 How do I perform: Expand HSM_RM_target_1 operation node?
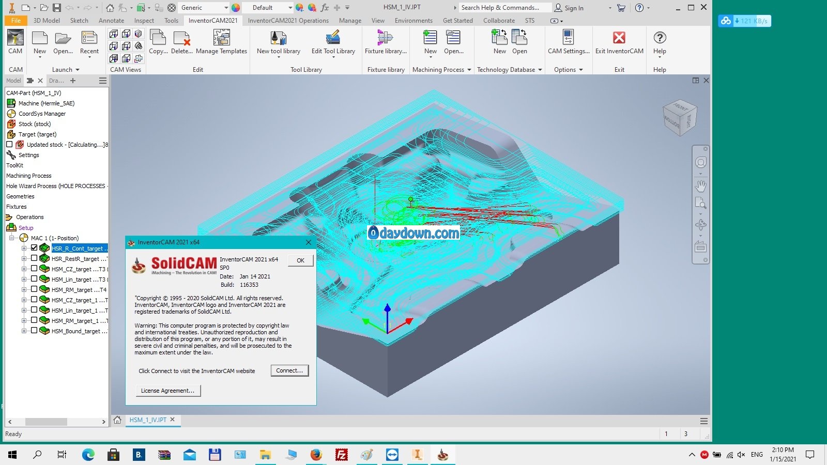(24, 320)
